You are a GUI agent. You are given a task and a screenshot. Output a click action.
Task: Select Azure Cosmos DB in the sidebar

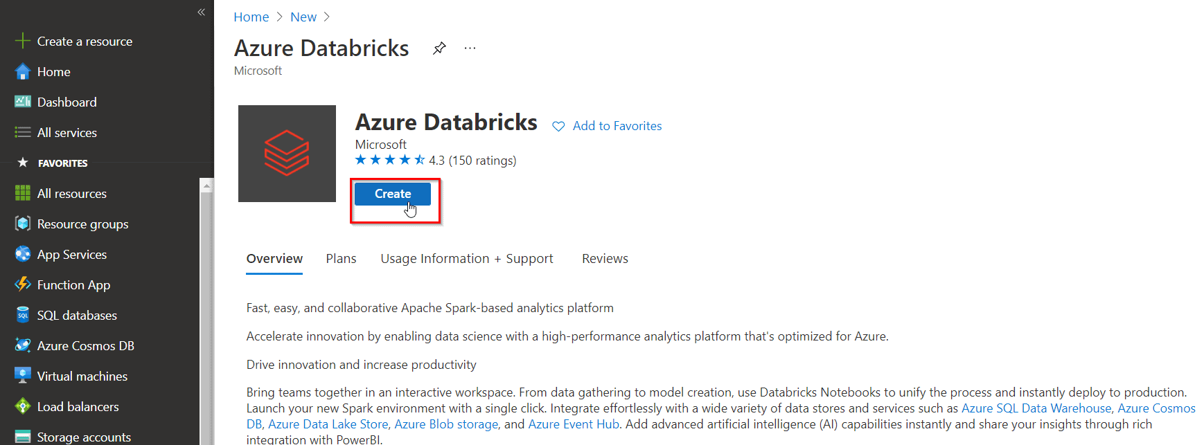85,345
